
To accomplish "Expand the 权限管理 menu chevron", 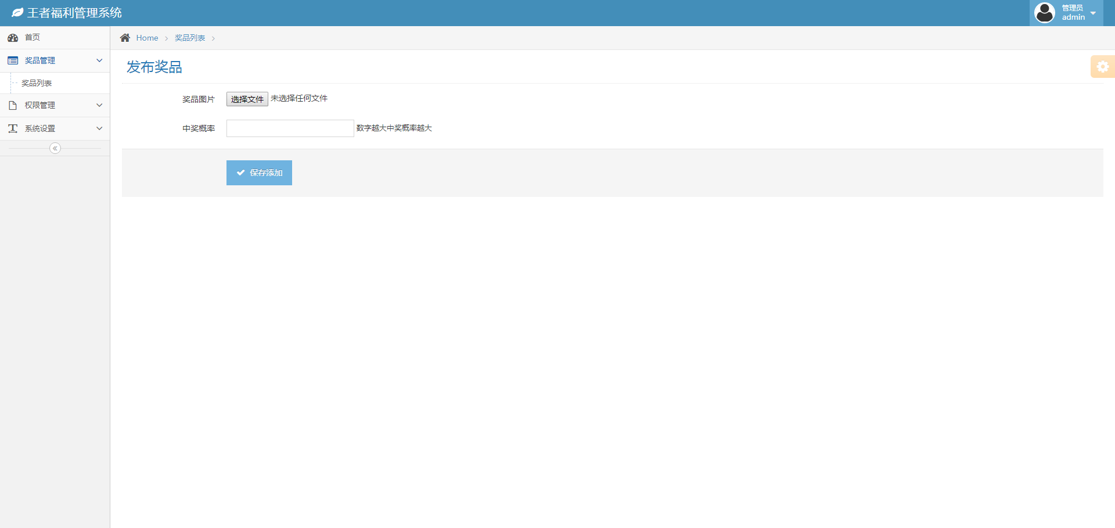I will point(99,105).
